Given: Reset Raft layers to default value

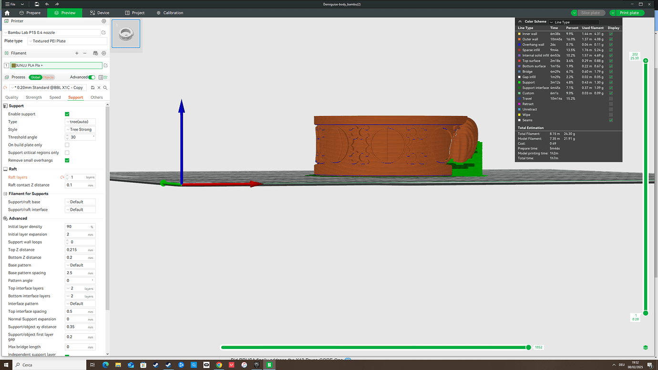Looking at the screenshot, I should (62, 177).
